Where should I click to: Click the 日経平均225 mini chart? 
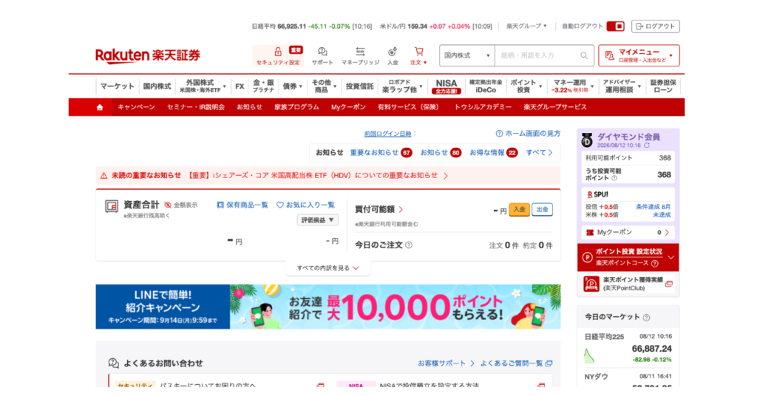coord(589,356)
